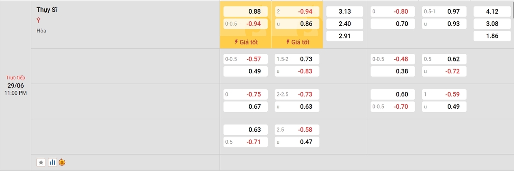Select over 1.5-2 odds 0.73
The height and width of the screenshot is (171, 514).
click(x=297, y=59)
